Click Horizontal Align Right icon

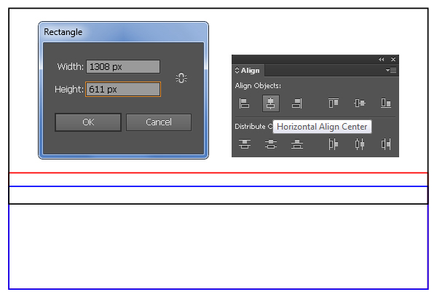point(297,103)
